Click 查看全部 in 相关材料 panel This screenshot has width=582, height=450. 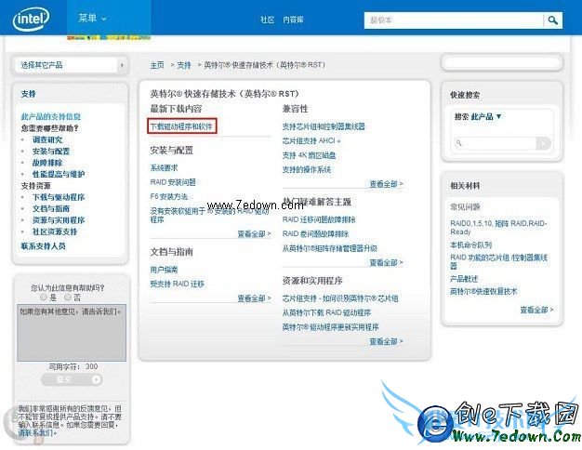point(536,310)
